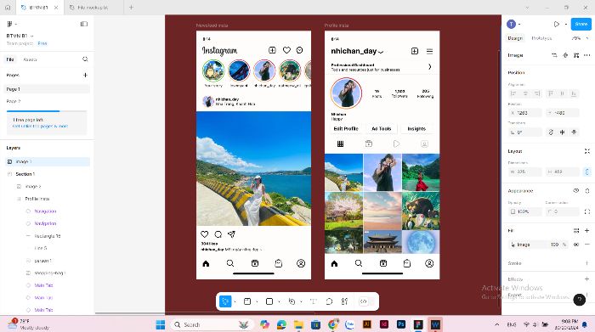This screenshot has width=595, height=332.
Task: Rotate 90 degrees icon in Transform row
Action: click(551, 132)
